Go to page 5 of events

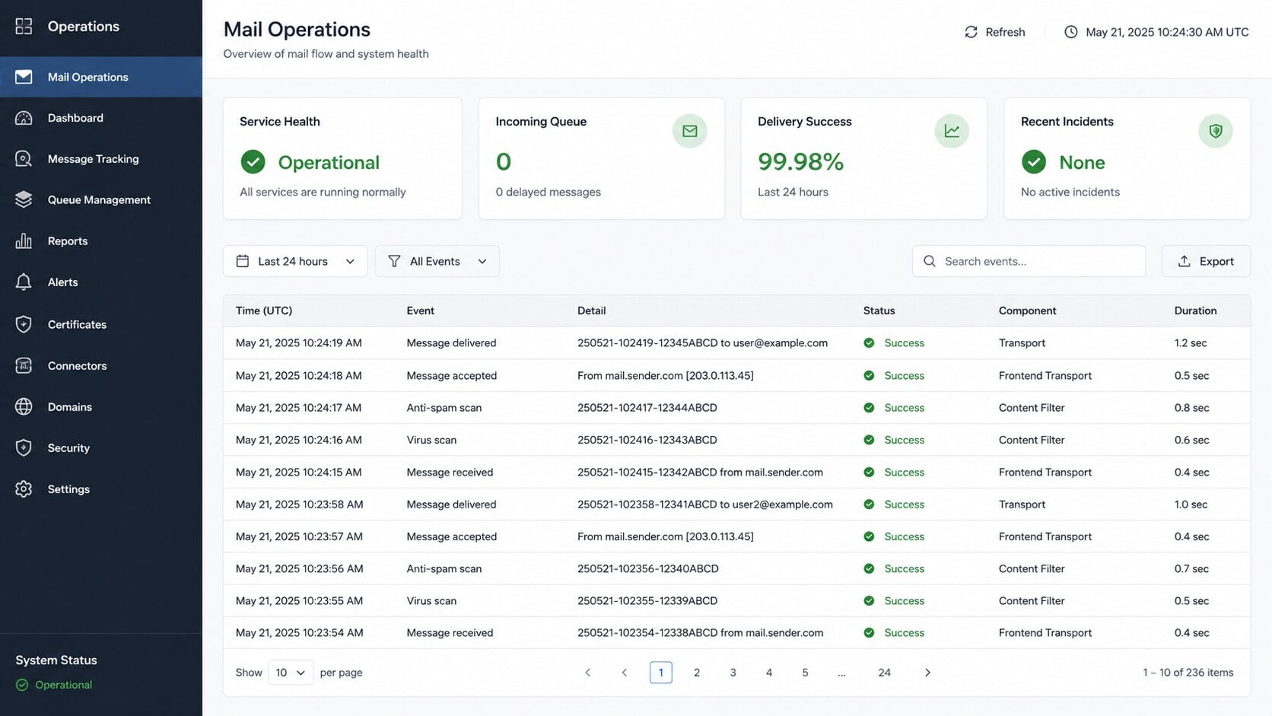[805, 673]
